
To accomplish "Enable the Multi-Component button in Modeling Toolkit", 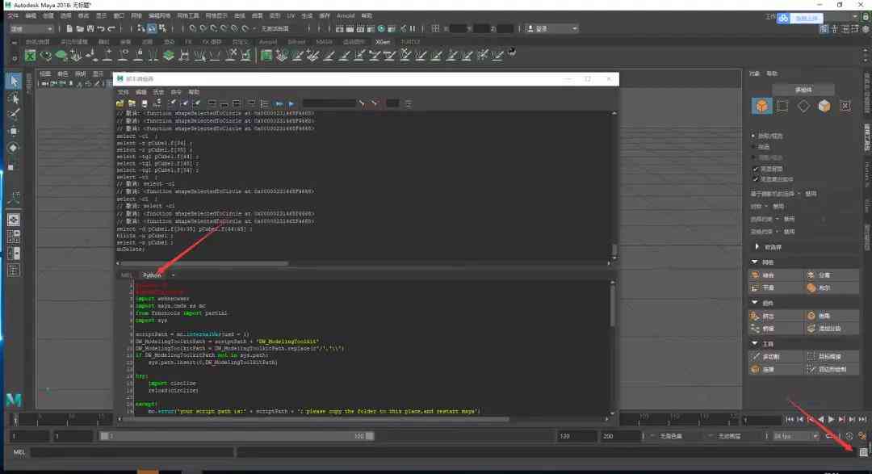I will coord(803,90).
